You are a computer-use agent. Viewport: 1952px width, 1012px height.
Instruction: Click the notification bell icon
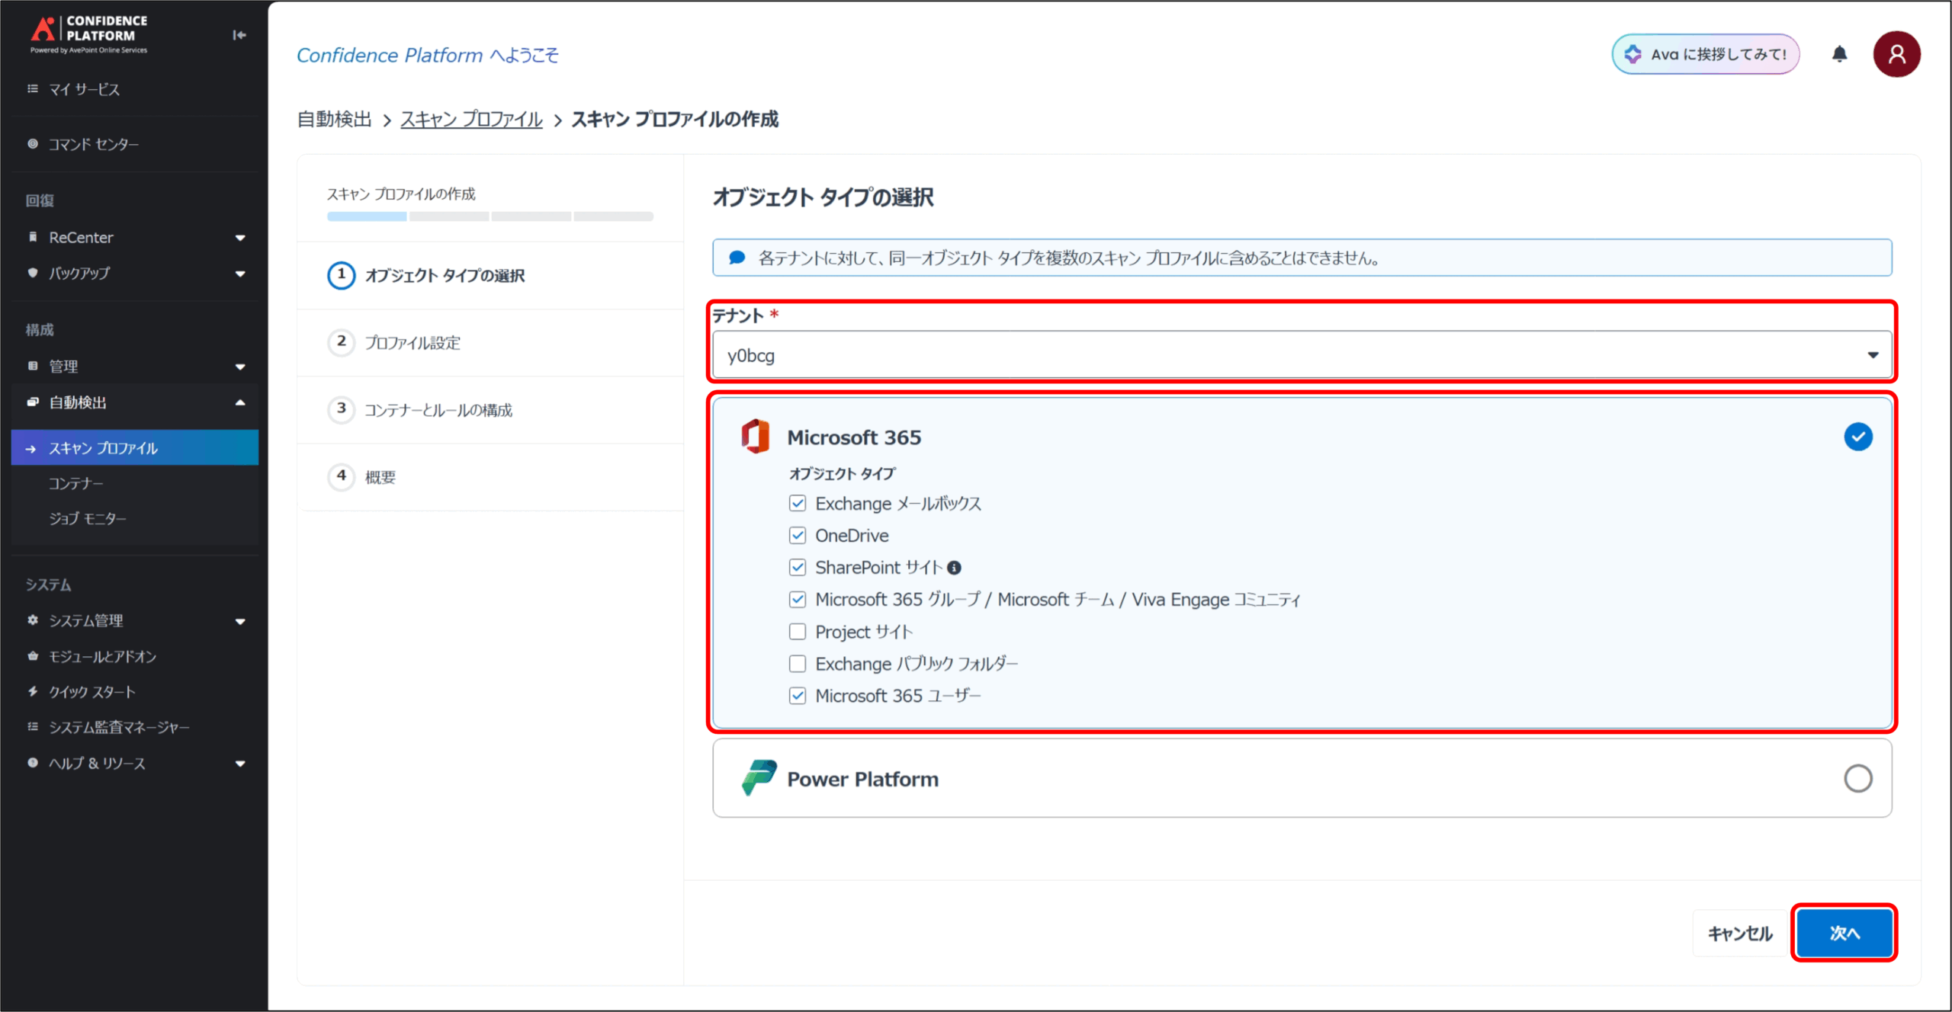point(1839,54)
